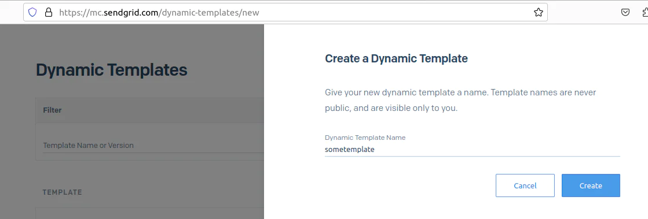Bookmark this page with the star icon
The width and height of the screenshot is (648, 219).
[x=538, y=12]
